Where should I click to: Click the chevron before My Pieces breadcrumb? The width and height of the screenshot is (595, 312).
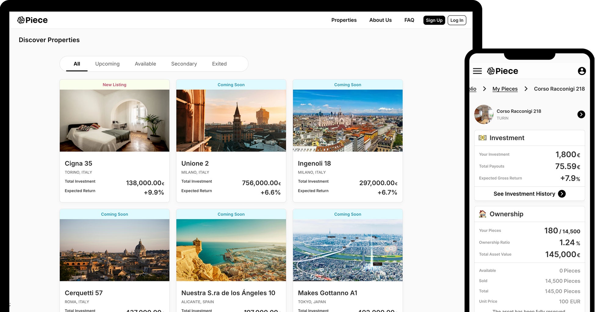coord(485,89)
